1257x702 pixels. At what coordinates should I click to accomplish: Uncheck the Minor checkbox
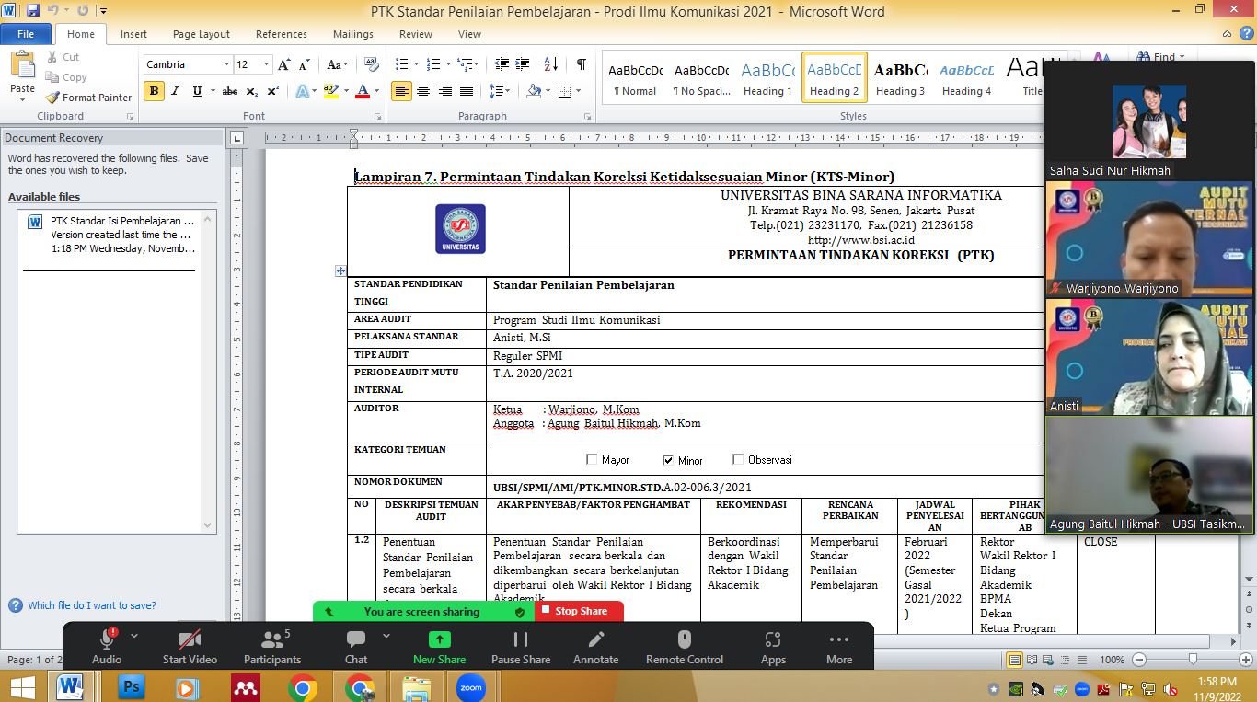pos(668,459)
